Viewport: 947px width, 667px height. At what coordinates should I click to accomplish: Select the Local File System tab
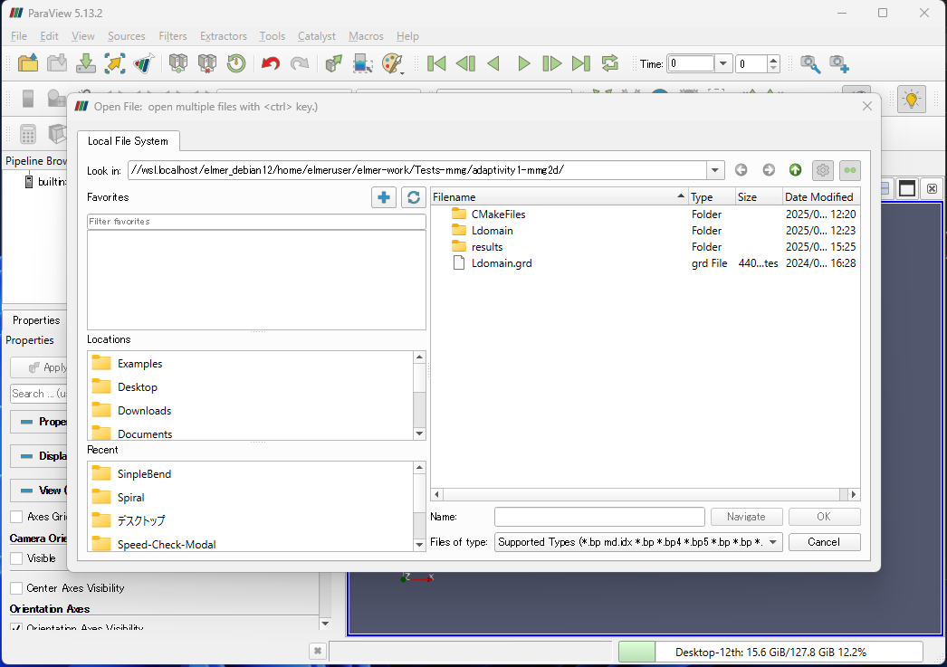128,140
